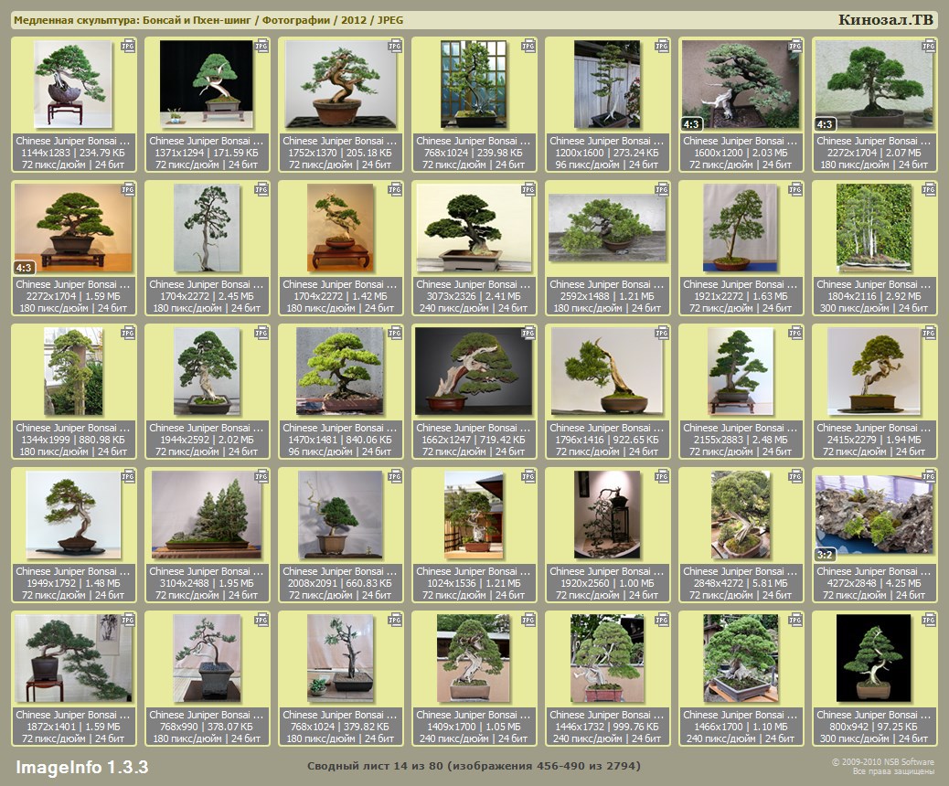Click the 4:3 badge on the 2272x1704 2.07 МБ image
The image size is (949, 786).
(x=825, y=124)
